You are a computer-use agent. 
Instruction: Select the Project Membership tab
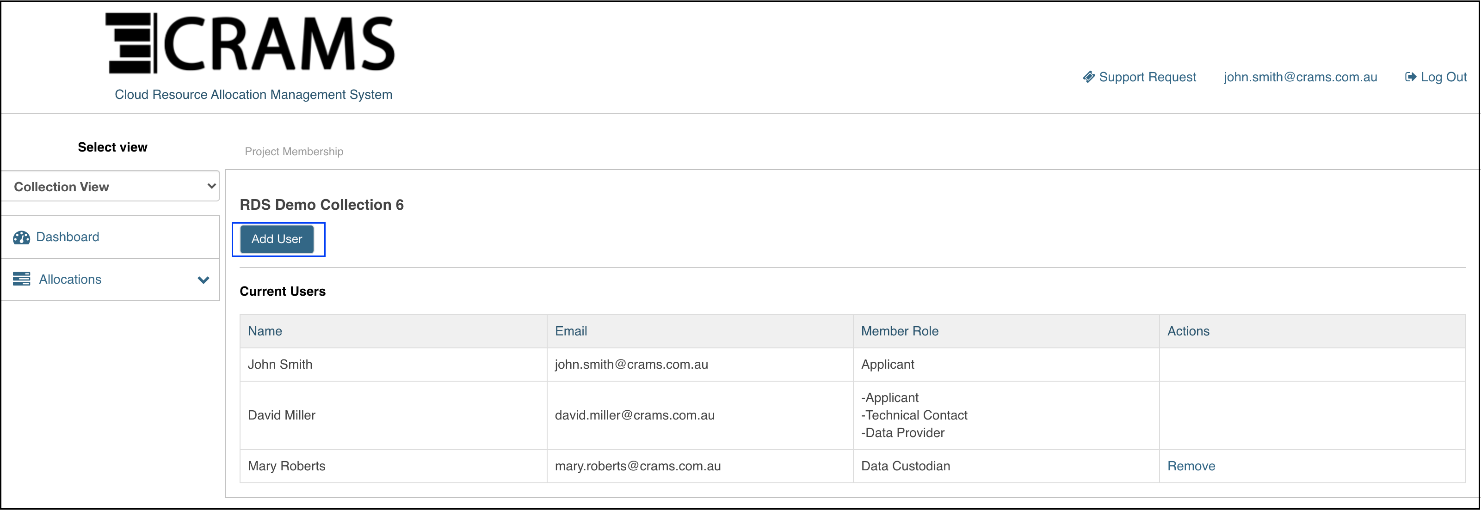[x=294, y=152]
